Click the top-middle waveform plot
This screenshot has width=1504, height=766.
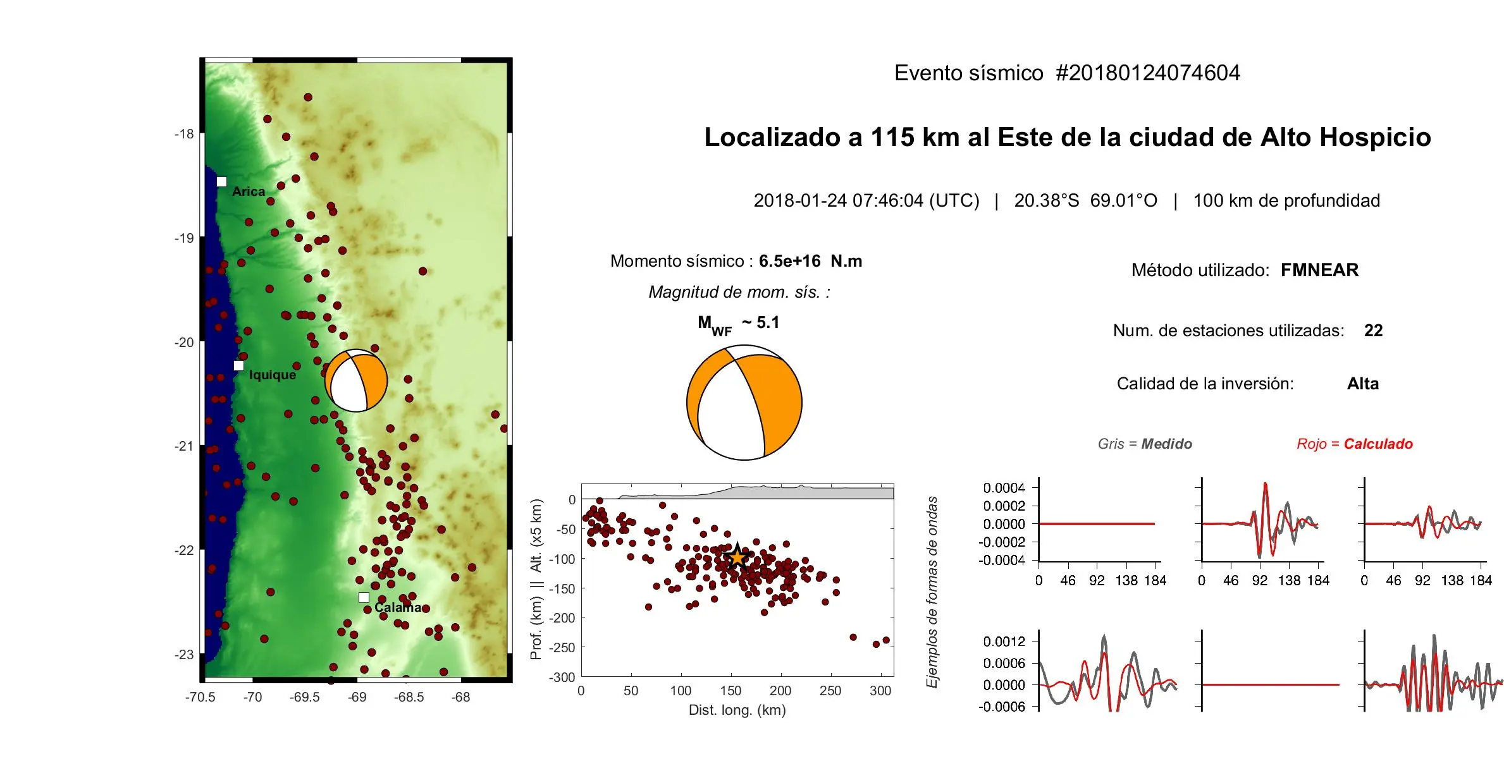coord(1260,520)
